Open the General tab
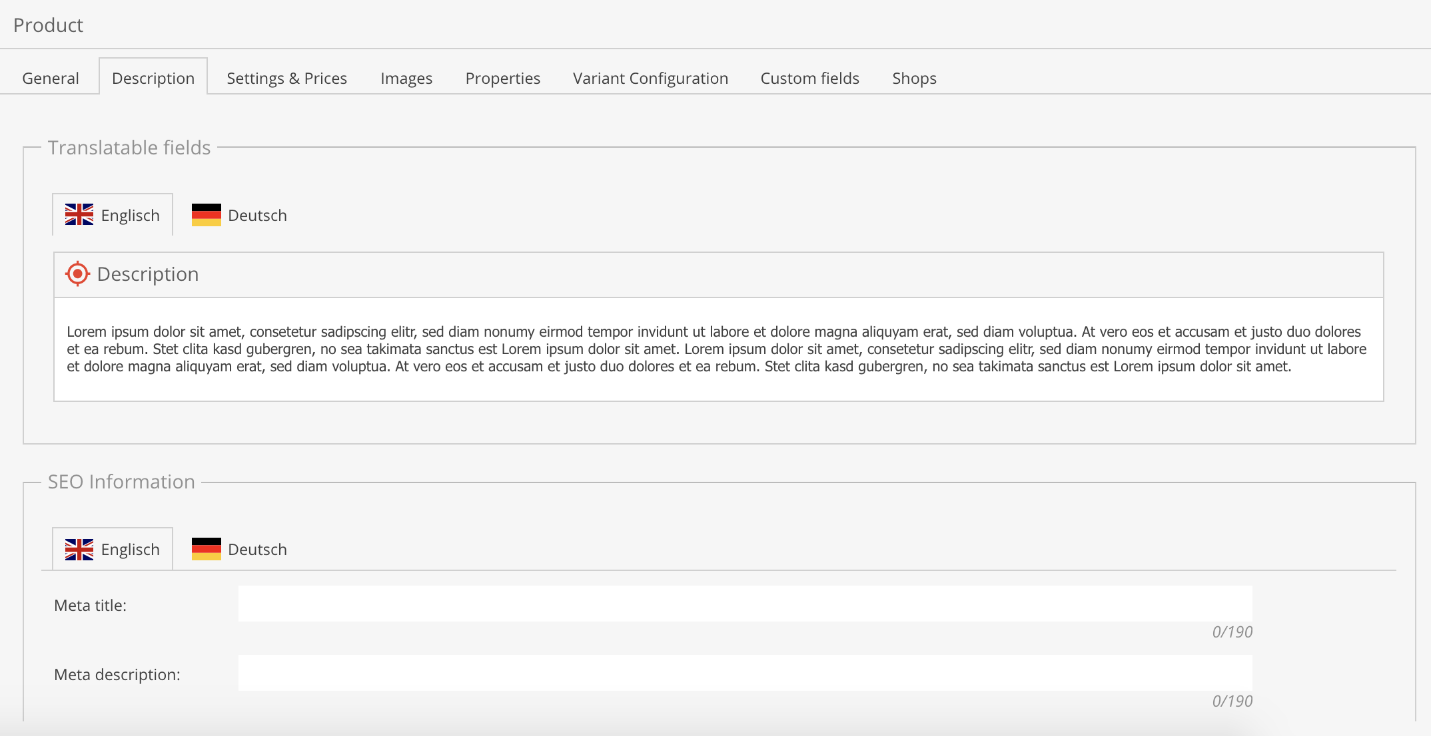This screenshot has height=736, width=1431. [x=51, y=79]
